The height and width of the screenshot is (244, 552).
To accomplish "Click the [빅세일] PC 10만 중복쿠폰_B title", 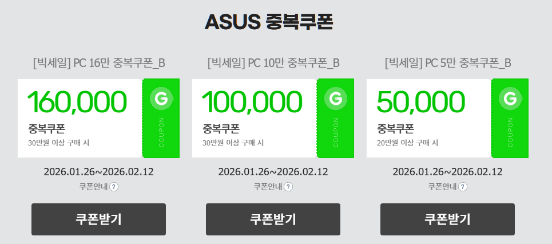I will [273, 62].
